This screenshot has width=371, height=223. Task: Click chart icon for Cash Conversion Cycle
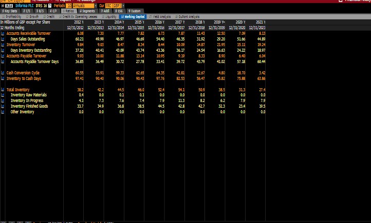[x=3, y=73]
